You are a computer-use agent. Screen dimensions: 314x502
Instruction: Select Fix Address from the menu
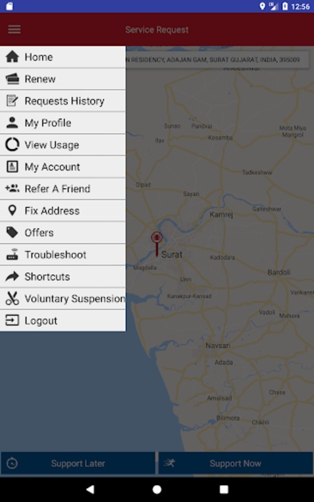(x=63, y=211)
